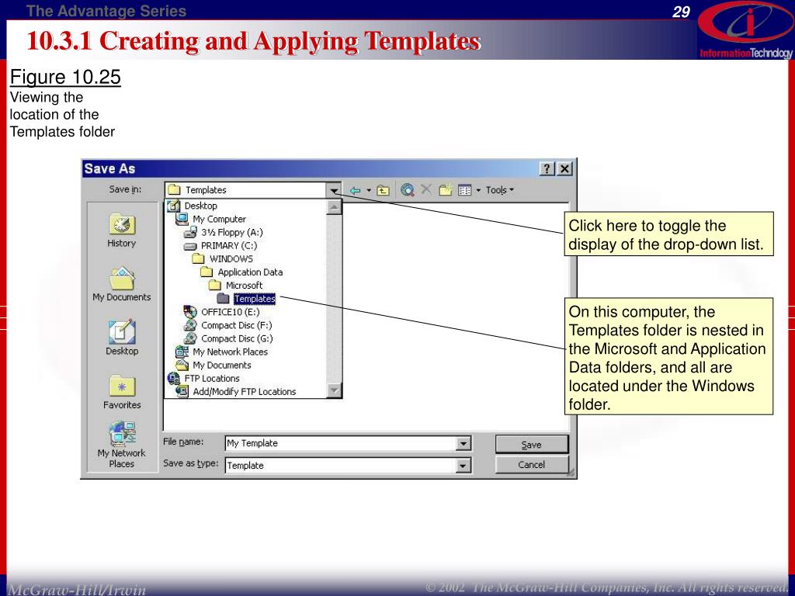Open the History places shortcut
Image resolution: width=795 pixels, height=596 pixels.
tap(122, 230)
